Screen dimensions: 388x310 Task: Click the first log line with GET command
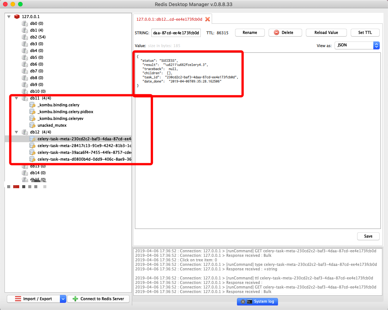pos(256,251)
